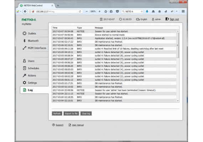203x142 pixels.
Task: Select the session terminated timeout log row
Action: tap(114, 90)
